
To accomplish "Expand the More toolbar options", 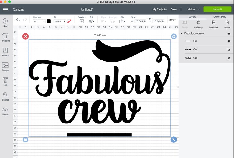I will click(172, 20).
